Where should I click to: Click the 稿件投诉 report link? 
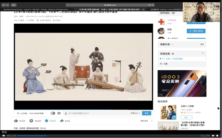144,121
